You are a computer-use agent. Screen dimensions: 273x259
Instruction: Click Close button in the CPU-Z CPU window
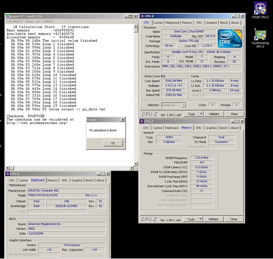[234, 114]
